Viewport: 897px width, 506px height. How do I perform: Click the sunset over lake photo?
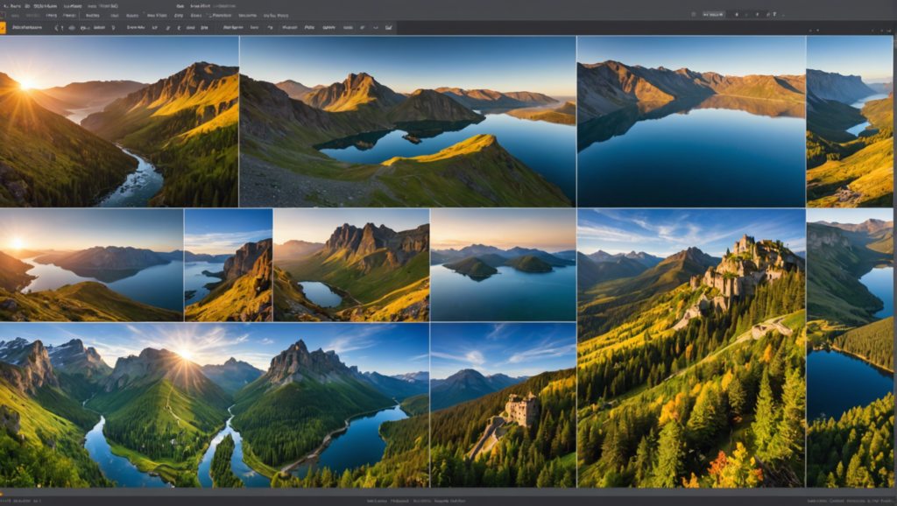coord(91,265)
